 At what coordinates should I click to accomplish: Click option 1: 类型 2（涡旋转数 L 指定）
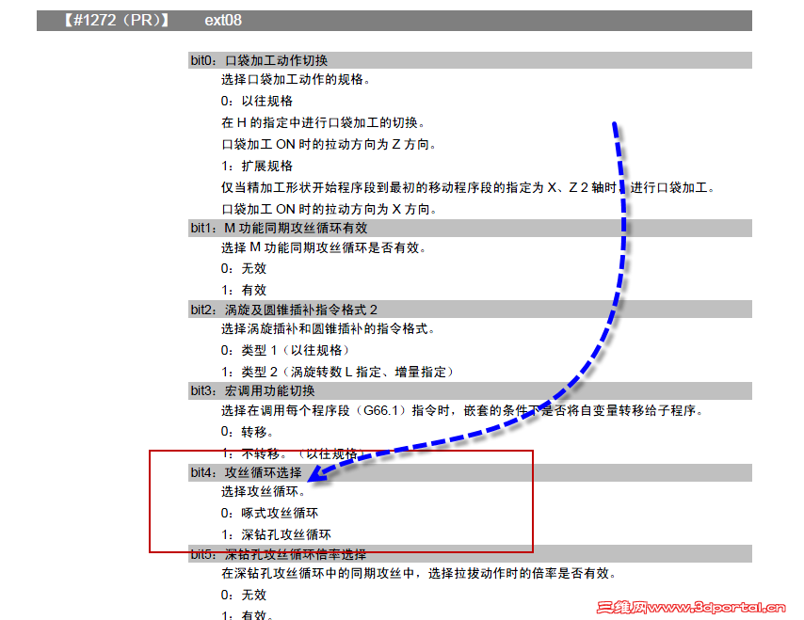(337, 372)
